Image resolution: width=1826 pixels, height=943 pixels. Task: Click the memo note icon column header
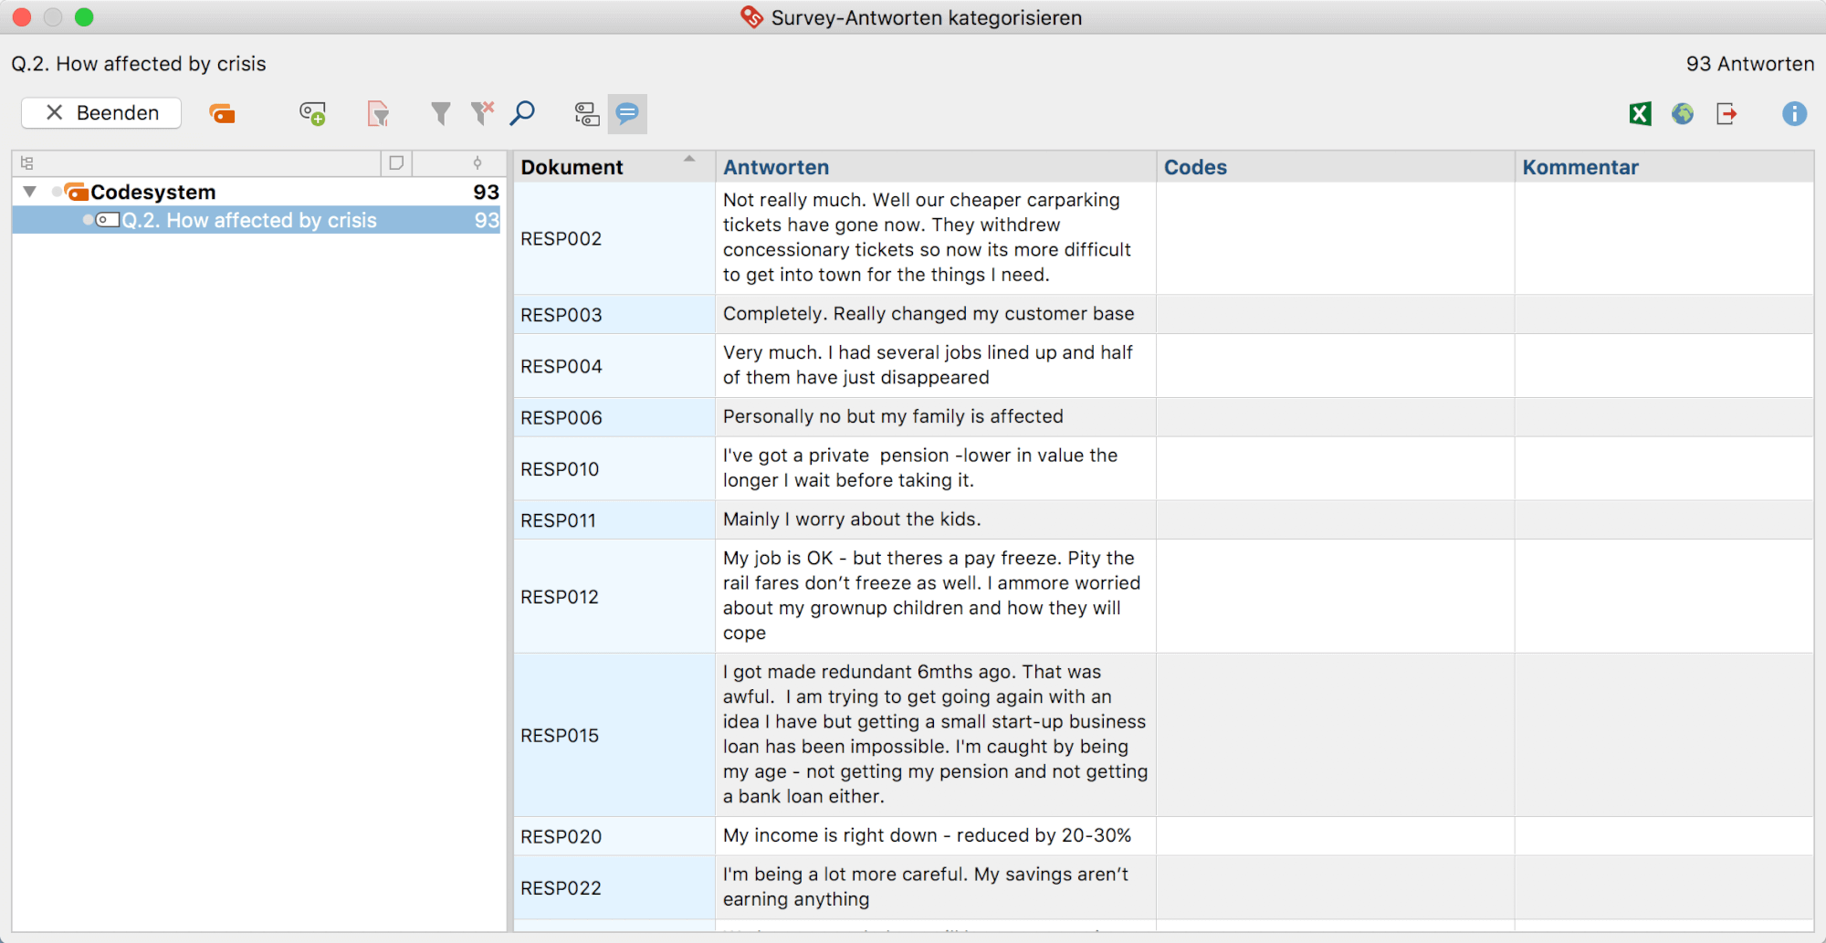[x=396, y=162]
